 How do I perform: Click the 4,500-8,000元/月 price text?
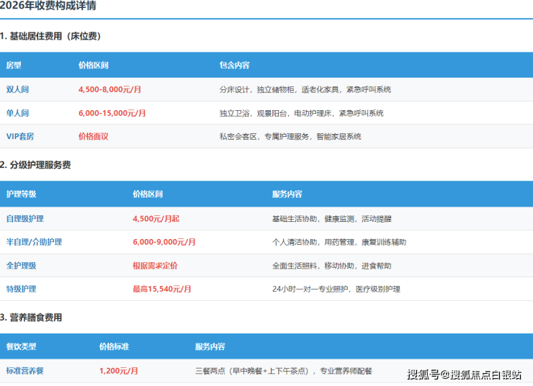pyautogui.click(x=109, y=89)
